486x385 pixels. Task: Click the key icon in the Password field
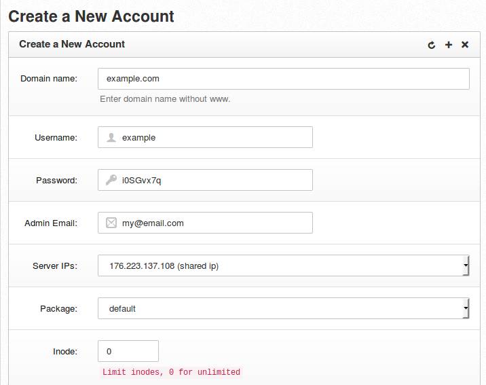(111, 180)
